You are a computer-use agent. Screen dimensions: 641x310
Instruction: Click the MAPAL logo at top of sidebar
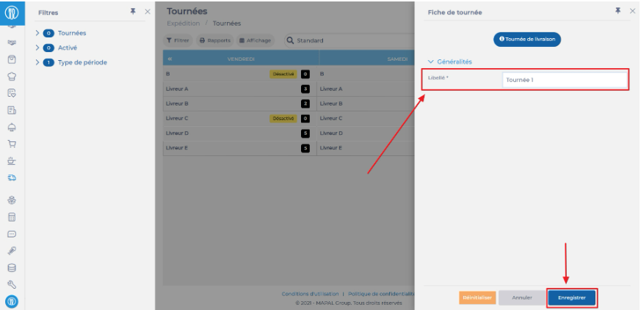(x=12, y=12)
